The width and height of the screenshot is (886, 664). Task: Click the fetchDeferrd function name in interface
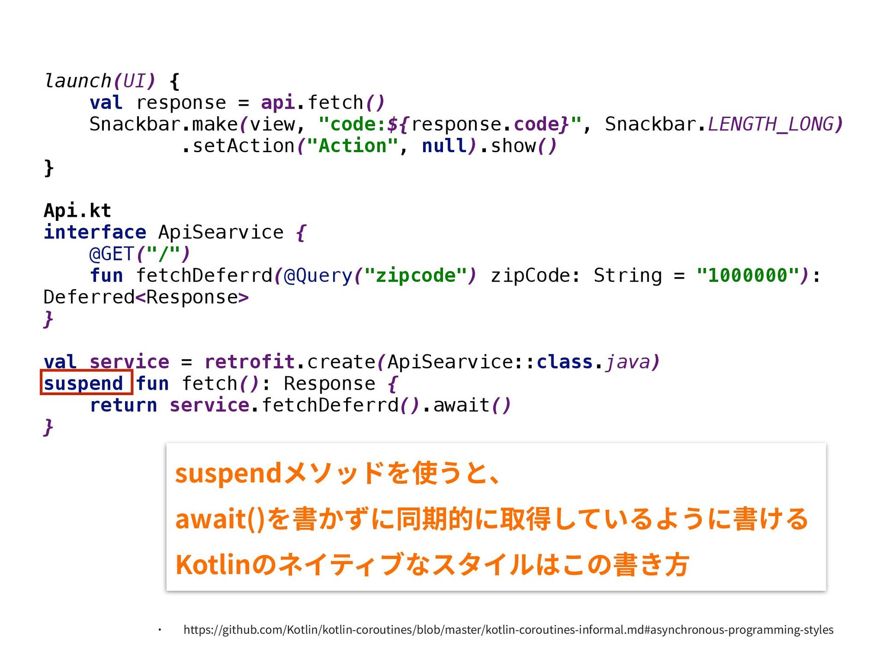point(204,275)
